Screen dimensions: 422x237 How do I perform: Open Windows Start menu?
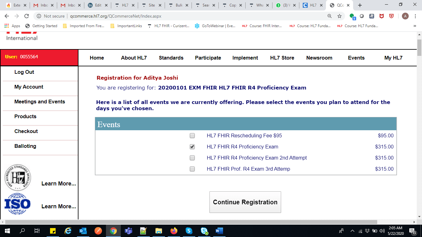[7, 231]
